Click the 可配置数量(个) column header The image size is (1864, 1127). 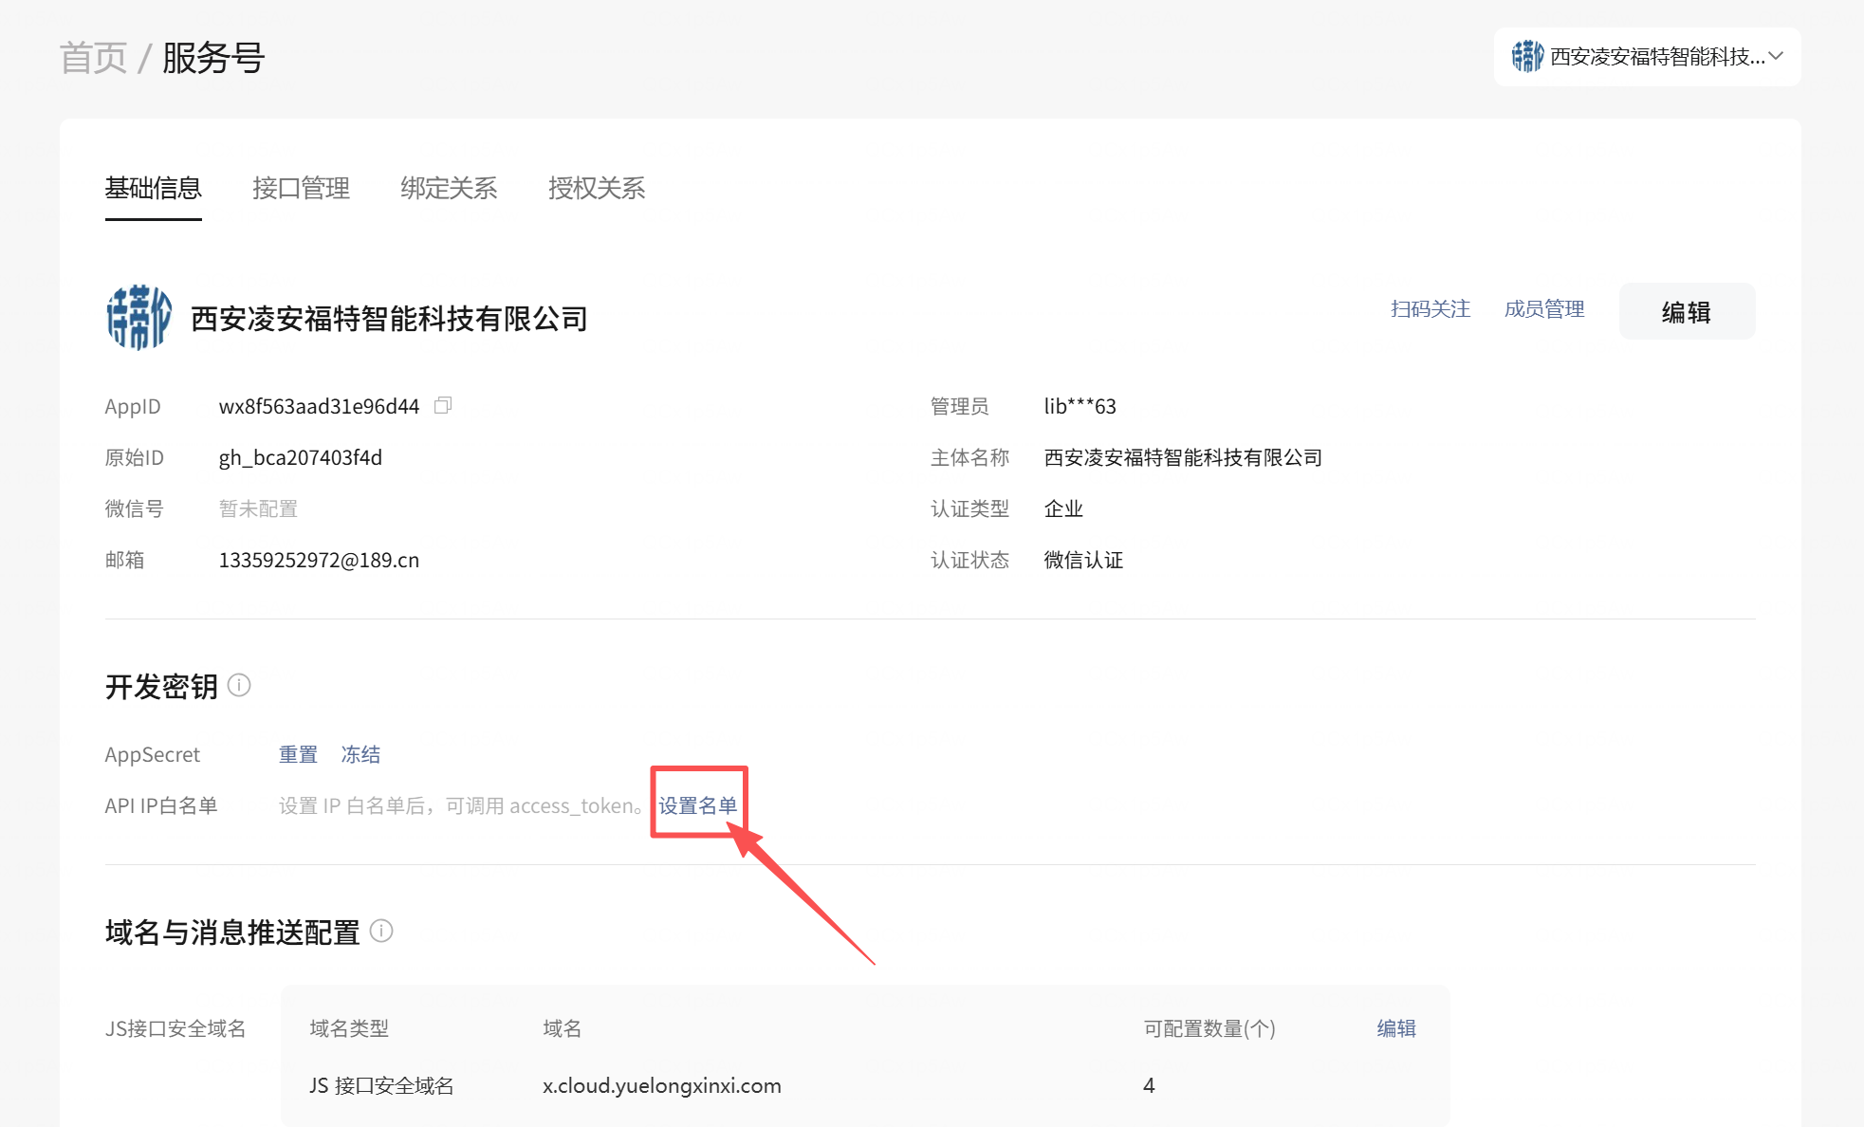1209,1028
